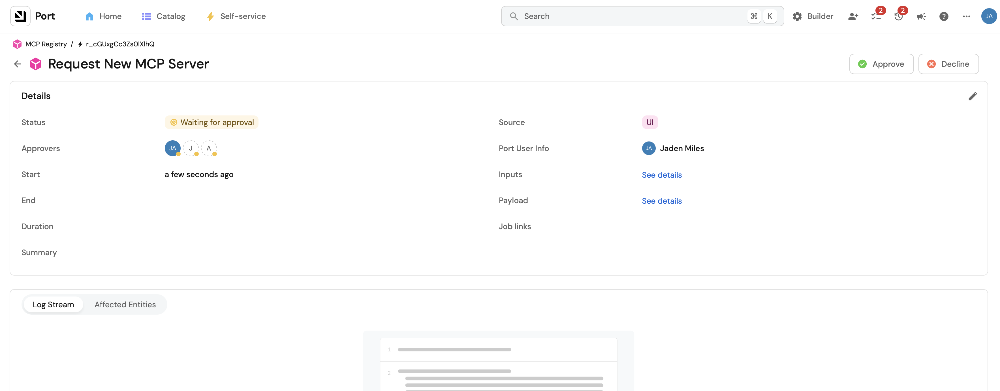Viewport: 1000px width, 391px height.
Task: Click the pencil edit icon in Details
Action: (x=973, y=96)
